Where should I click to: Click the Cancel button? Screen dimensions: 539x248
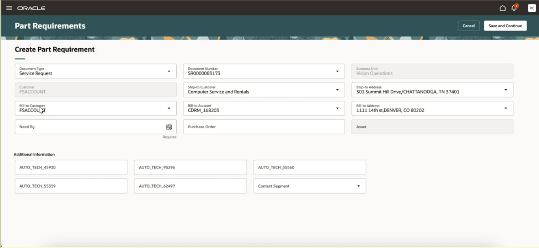468,25
